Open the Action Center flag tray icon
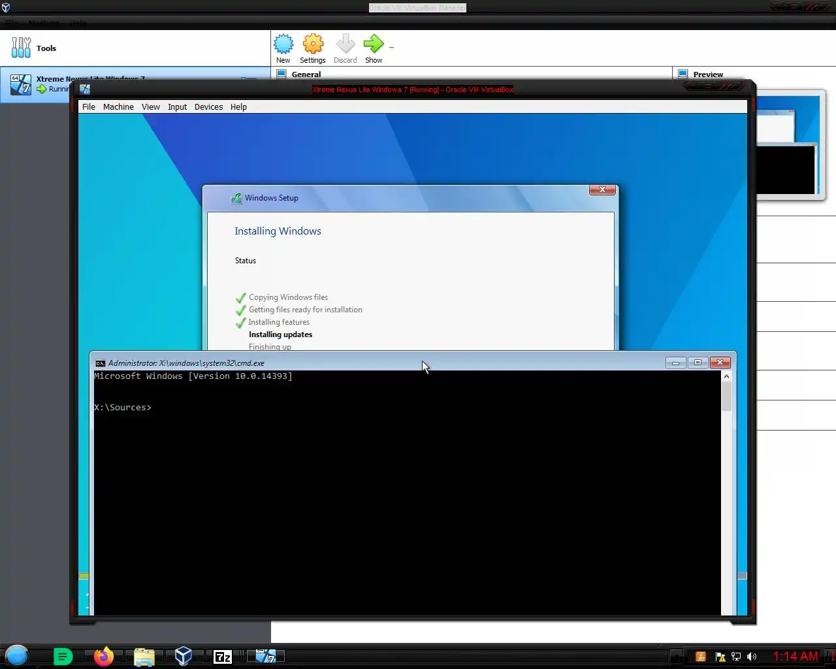 click(x=720, y=657)
